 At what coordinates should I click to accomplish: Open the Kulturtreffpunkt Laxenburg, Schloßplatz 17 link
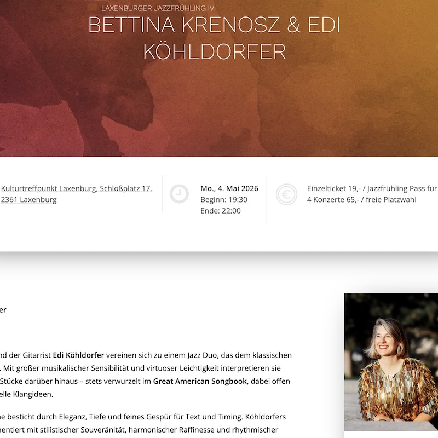[x=77, y=188]
